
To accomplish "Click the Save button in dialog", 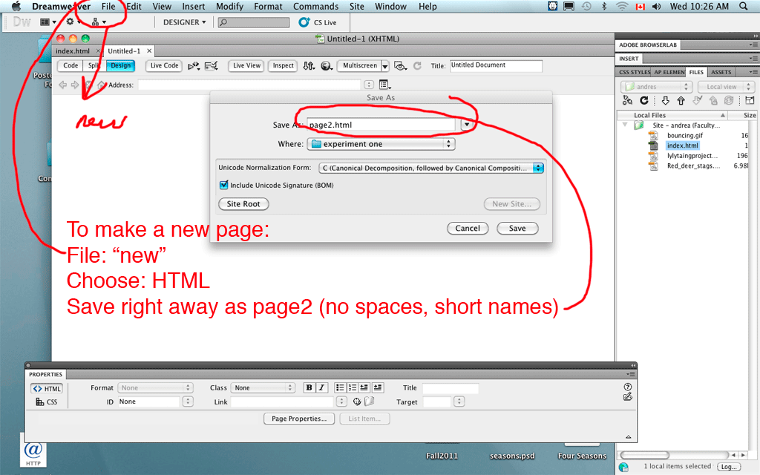I will [x=517, y=229].
